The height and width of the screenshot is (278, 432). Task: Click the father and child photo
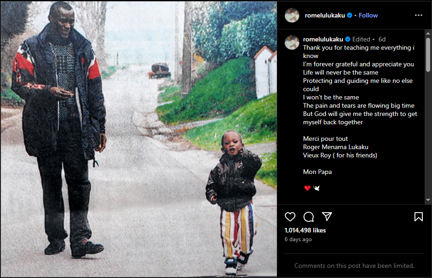coord(139,139)
